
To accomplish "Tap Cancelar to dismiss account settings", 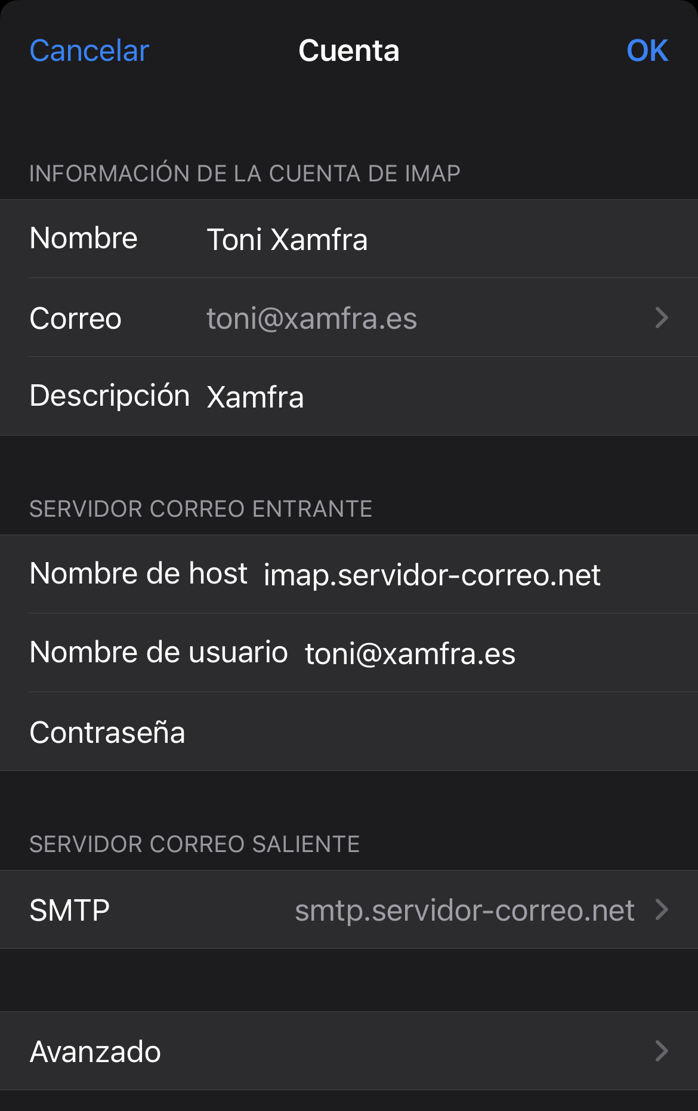I will click(x=89, y=51).
